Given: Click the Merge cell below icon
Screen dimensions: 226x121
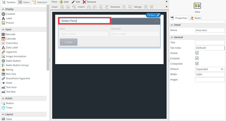Looking at the screenshot, I should [152, 7].
